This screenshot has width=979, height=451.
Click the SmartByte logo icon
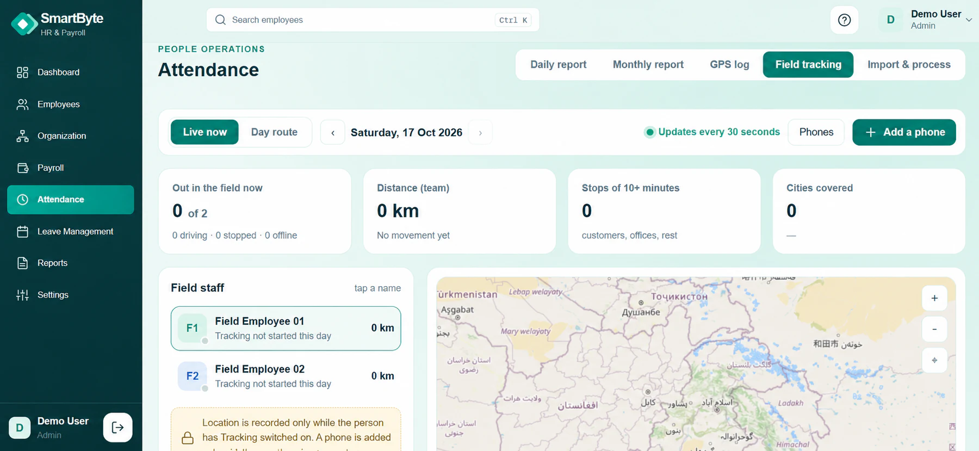click(x=23, y=24)
